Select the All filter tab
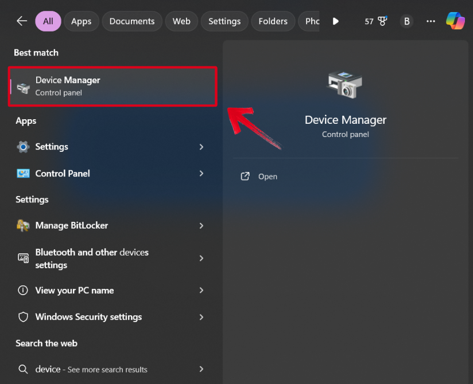The image size is (473, 384). pyautogui.click(x=48, y=21)
